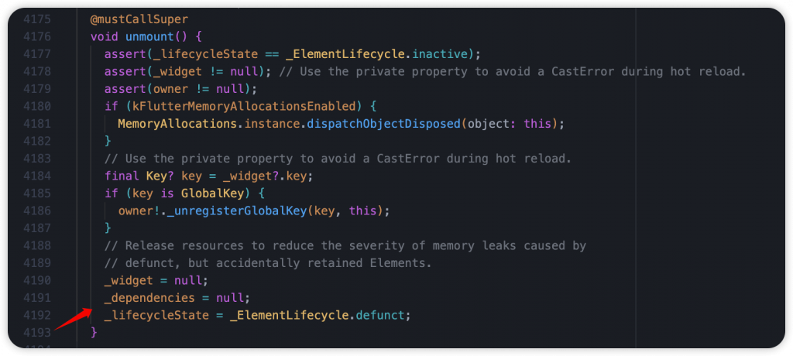Click the comment about hot reload on line 4183
The height and width of the screenshot is (356, 793).
point(338,159)
